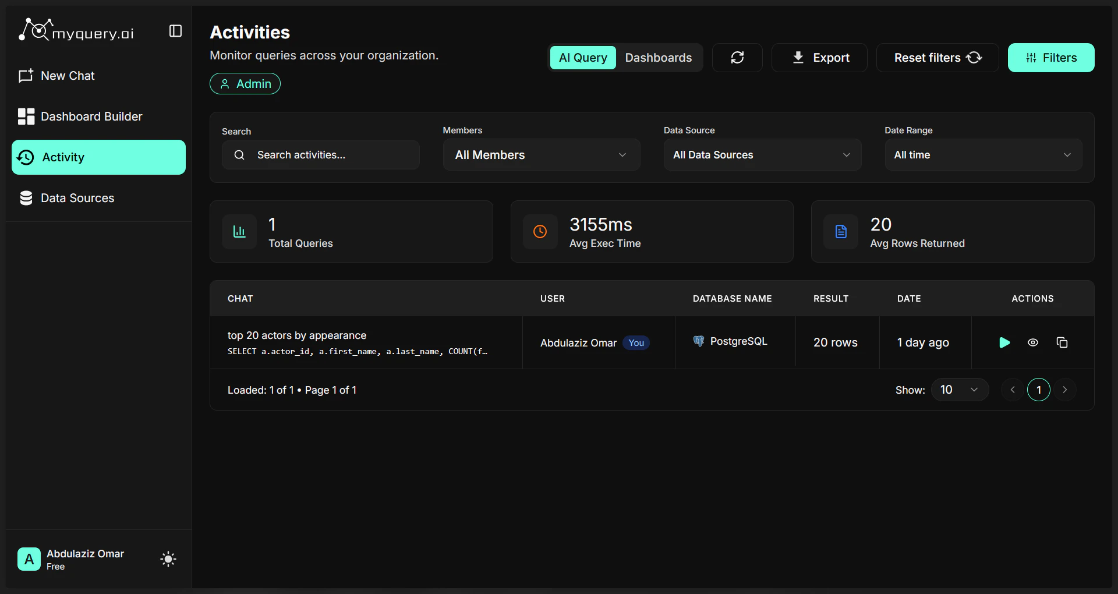1118x594 pixels.
Task: Open the Show 10 rows dropdown
Action: [960, 390]
